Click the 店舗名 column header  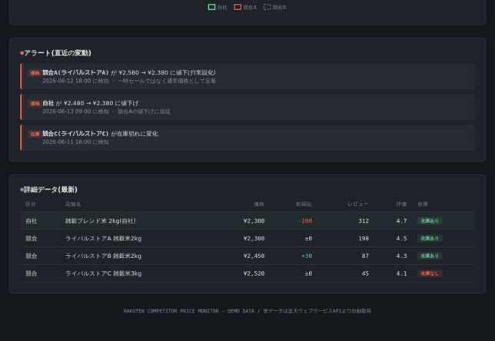tap(73, 204)
